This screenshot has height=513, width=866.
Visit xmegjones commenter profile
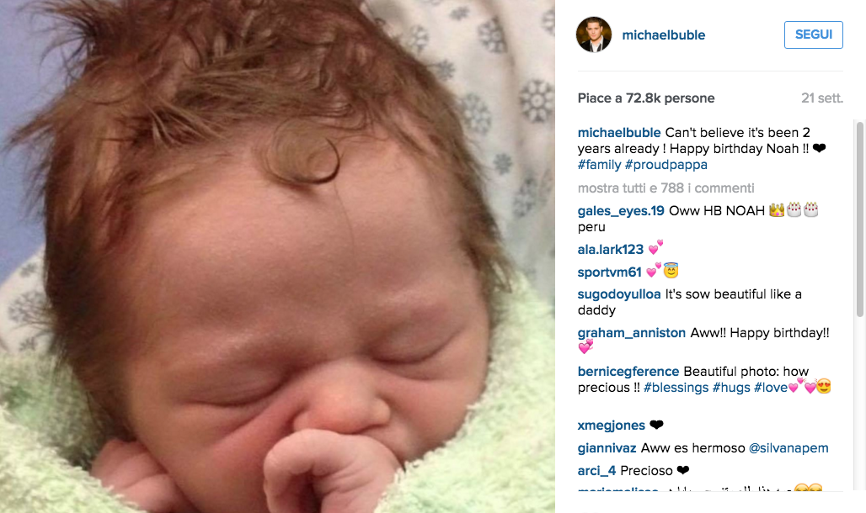[612, 426]
